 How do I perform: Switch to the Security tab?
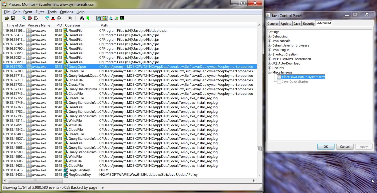[x=308, y=23]
